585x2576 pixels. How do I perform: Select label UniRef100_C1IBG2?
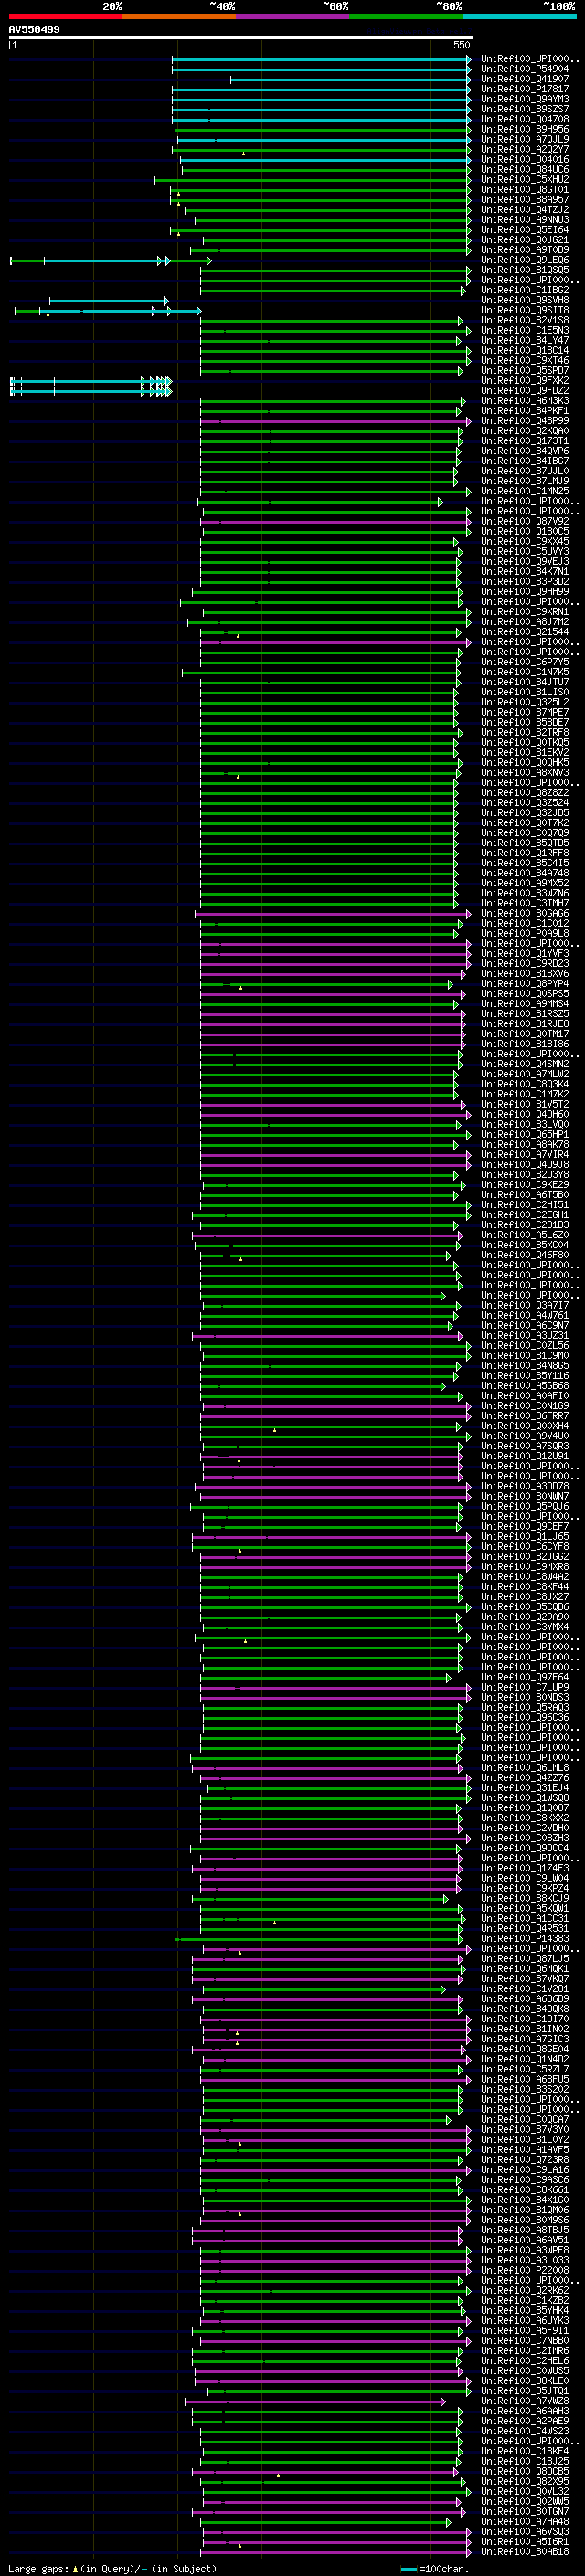coord(525,290)
